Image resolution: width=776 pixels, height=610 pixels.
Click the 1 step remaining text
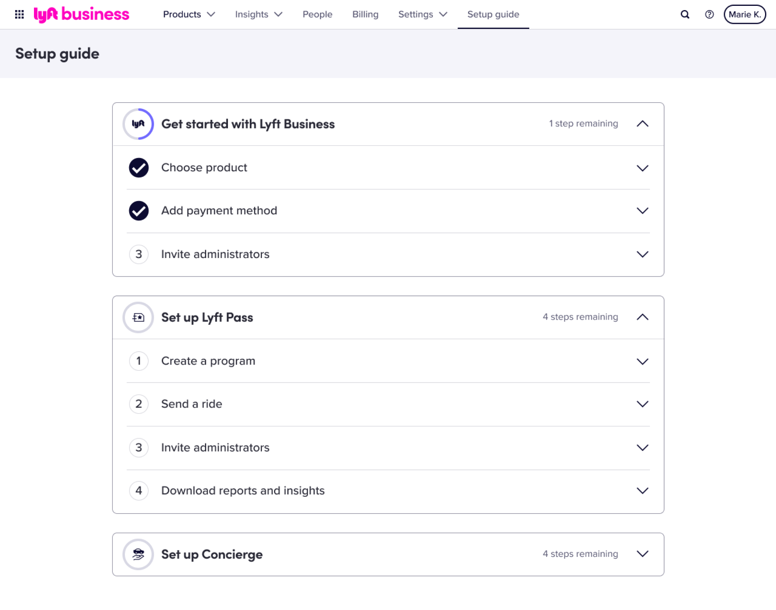583,124
